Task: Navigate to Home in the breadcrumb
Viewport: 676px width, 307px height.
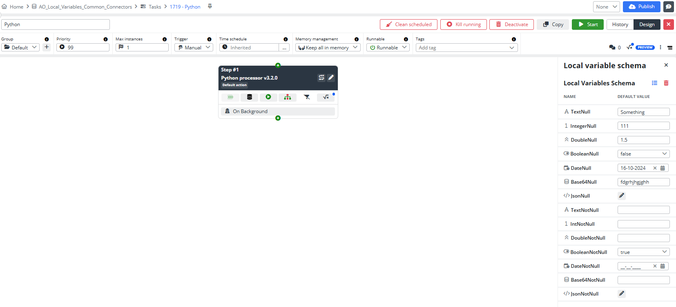Action: click(16, 7)
